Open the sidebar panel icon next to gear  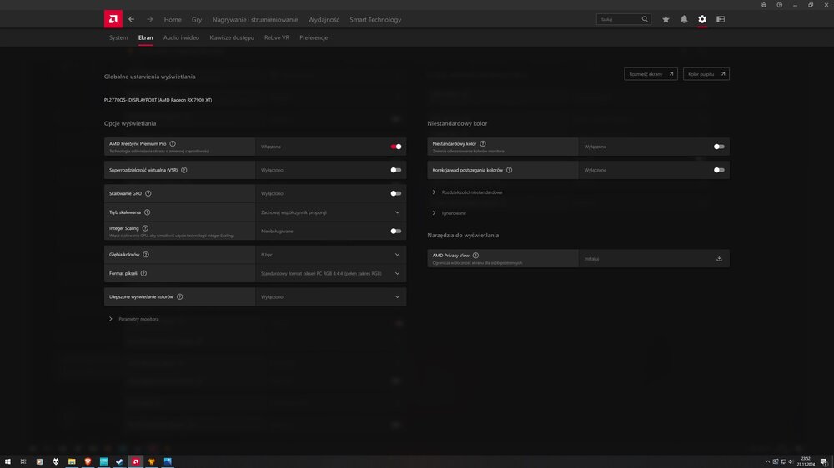click(x=721, y=19)
